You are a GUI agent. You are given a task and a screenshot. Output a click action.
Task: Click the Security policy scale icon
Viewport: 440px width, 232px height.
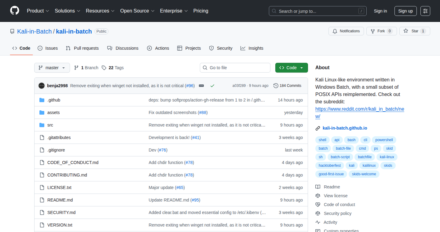[318, 213]
